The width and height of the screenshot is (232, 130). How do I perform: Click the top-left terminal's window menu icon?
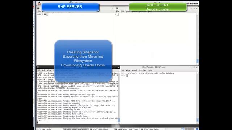pyautogui.click(x=38, y=8)
